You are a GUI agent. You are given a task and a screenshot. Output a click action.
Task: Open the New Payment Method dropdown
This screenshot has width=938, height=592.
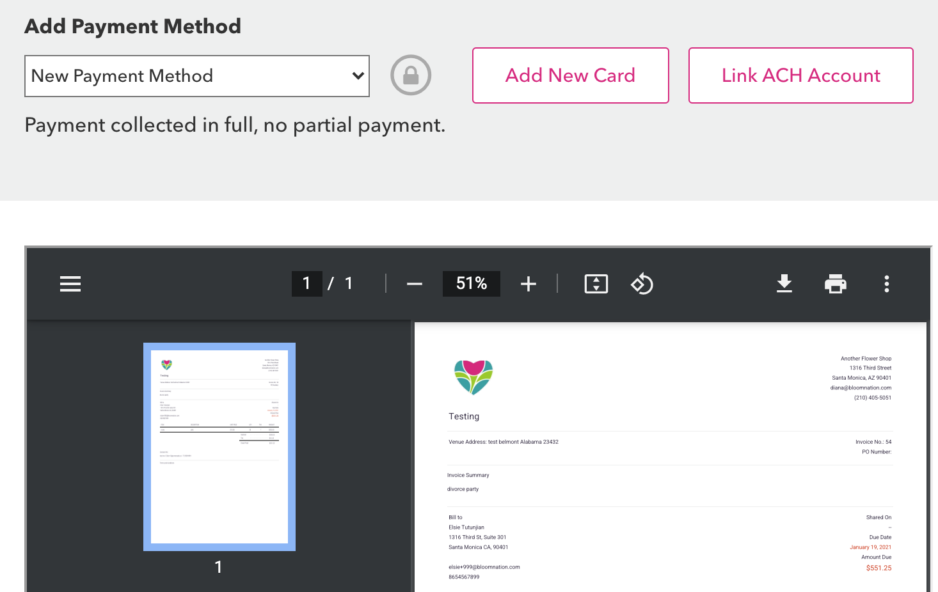pyautogui.click(x=197, y=76)
